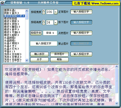
Task: Choose 另类（左右标） skin from list
Action: [x=13, y=54]
